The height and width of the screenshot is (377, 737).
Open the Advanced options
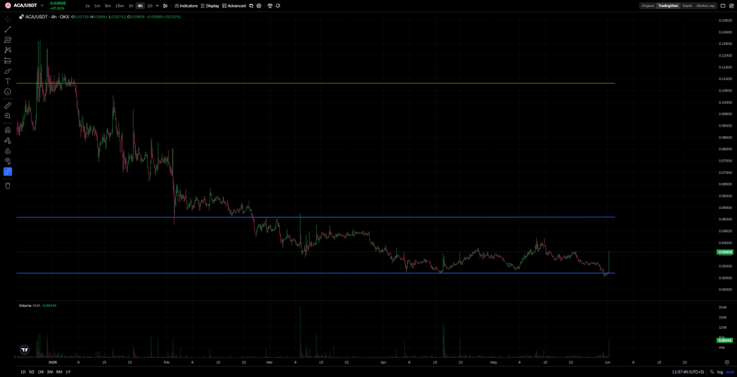pyautogui.click(x=234, y=6)
